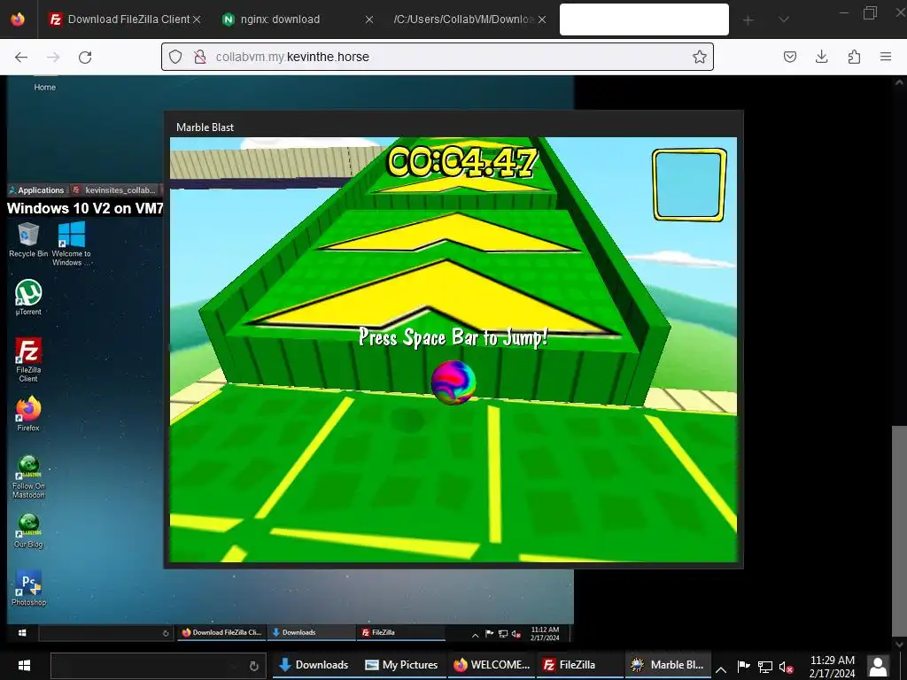This screenshot has height=680, width=907.
Task: Click the outer taskbar search box
Action: tap(158, 665)
